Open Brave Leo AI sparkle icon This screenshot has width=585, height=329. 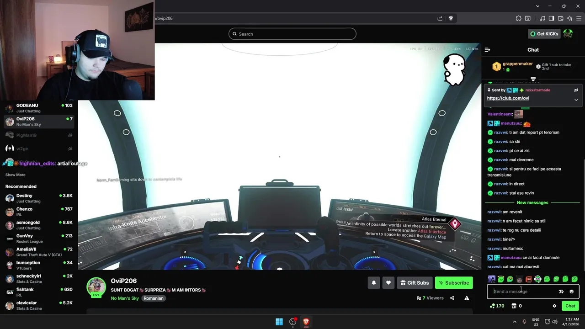(569, 18)
